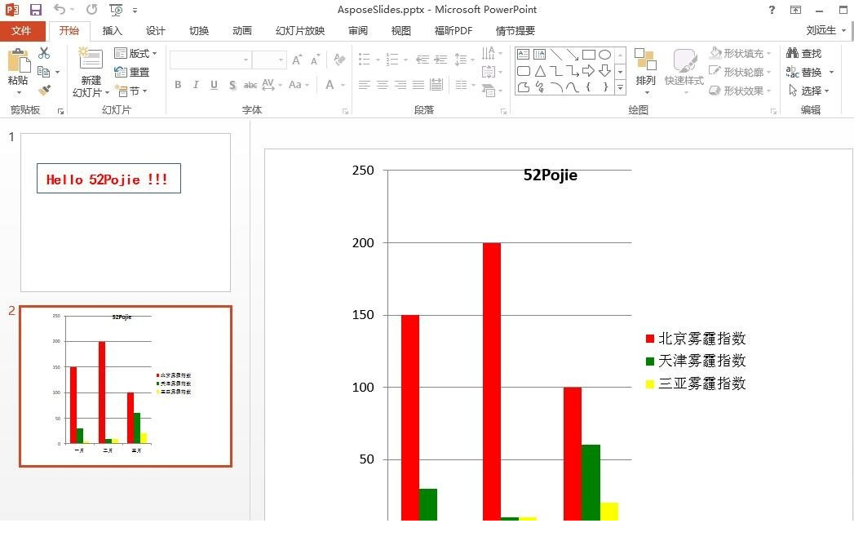854x541 pixels.
Task: Switch to the Animations (动画) tab
Action: pyautogui.click(x=241, y=31)
